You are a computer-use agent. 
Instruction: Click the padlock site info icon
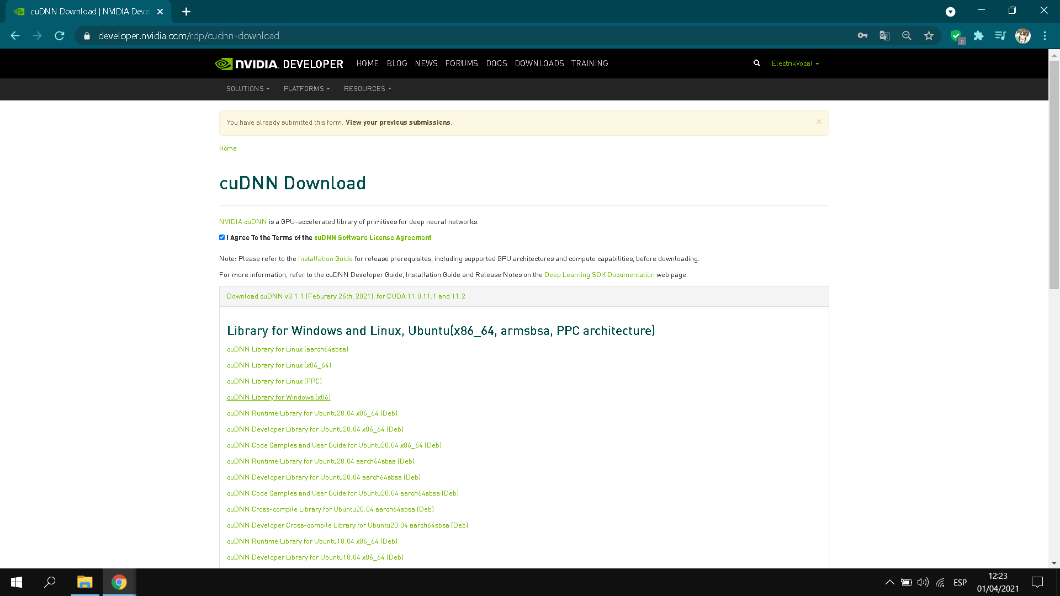[x=87, y=36]
